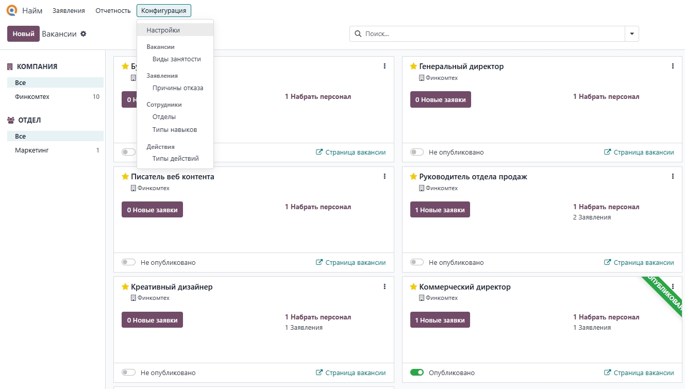The image size is (685, 389).
Task: Unpublish the Коммерческий директор vacancy toggle
Action: tap(417, 373)
